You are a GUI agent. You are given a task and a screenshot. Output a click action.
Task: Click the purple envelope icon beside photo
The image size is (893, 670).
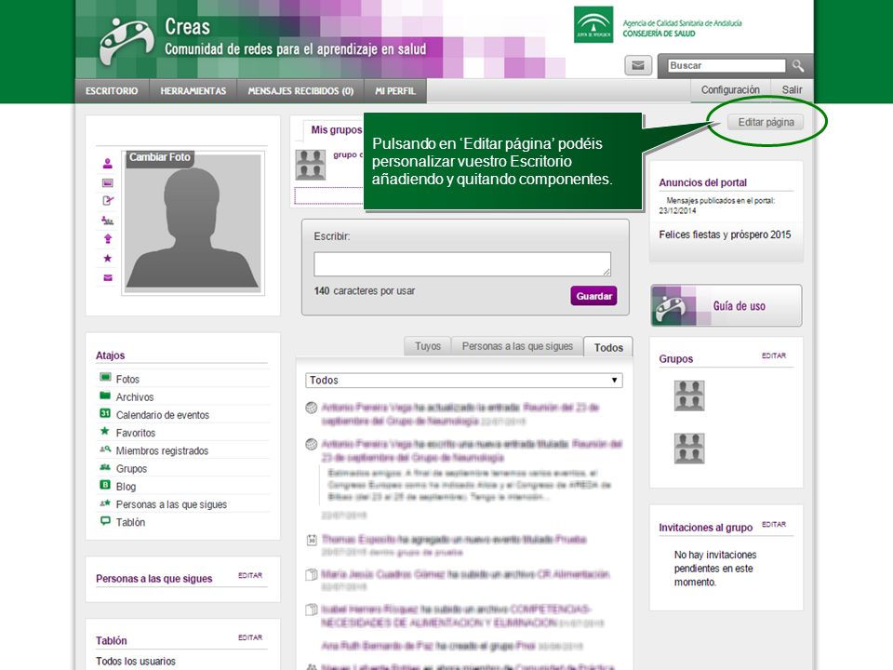coord(108,277)
